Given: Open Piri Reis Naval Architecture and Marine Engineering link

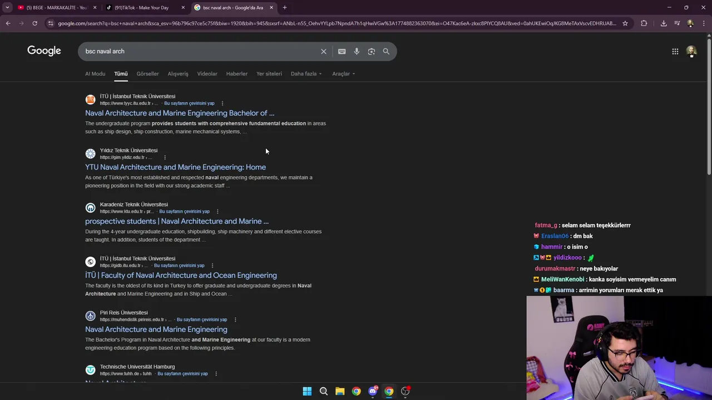Looking at the screenshot, I should (x=156, y=329).
